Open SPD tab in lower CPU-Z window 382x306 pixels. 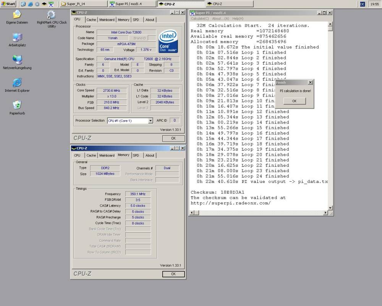[x=136, y=155]
